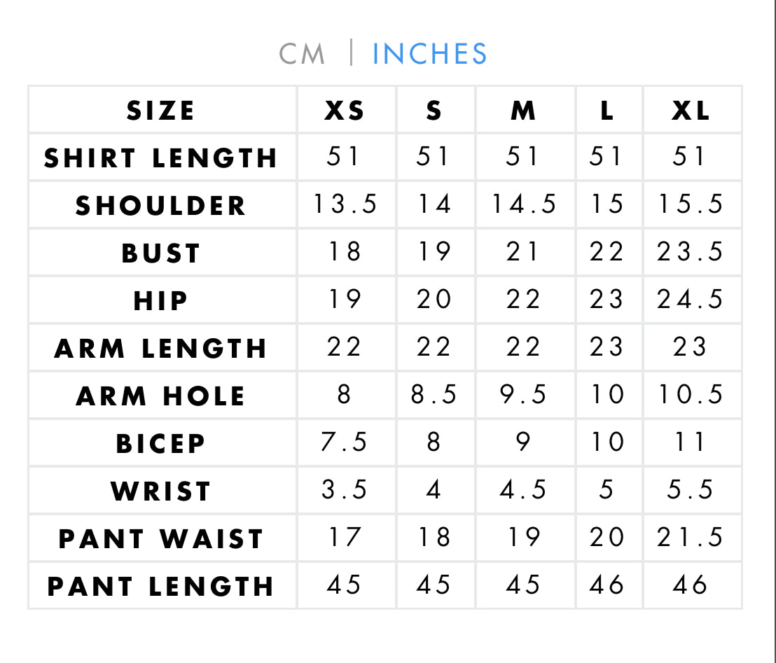Screen dimensions: 776x663
Task: Click the ARM LENGTH row label
Action: pyautogui.click(x=161, y=349)
